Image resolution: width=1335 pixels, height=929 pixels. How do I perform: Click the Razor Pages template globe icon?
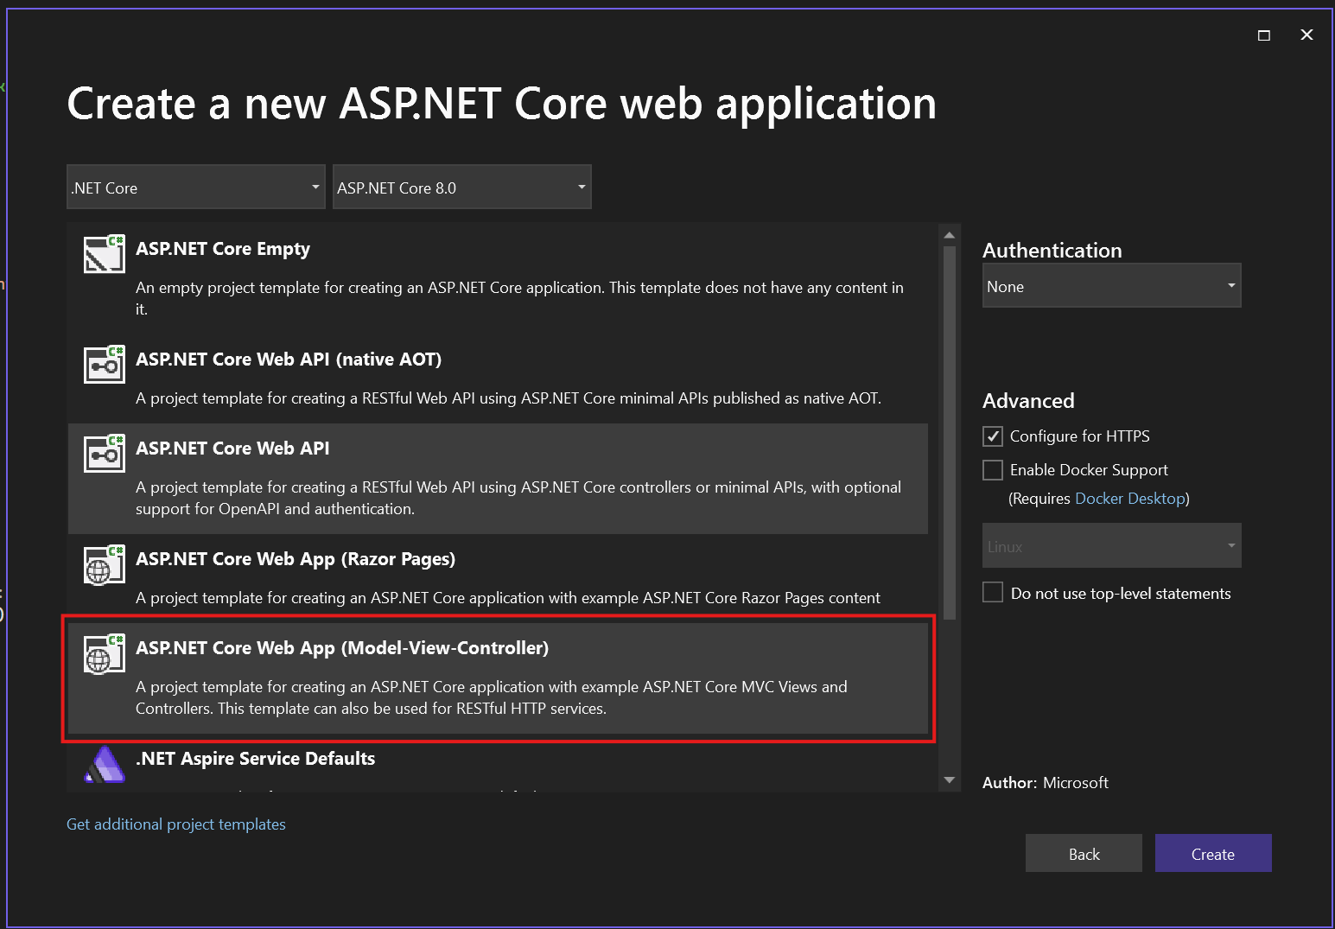coord(105,564)
